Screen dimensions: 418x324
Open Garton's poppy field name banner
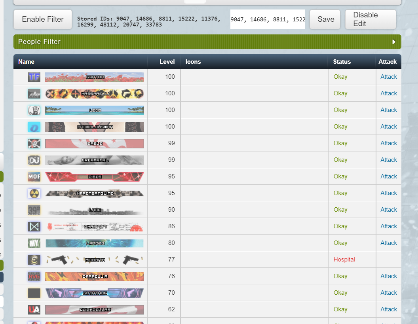[x=94, y=77]
